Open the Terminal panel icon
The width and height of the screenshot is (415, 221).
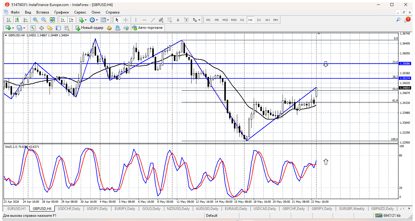pyautogui.click(x=58, y=28)
